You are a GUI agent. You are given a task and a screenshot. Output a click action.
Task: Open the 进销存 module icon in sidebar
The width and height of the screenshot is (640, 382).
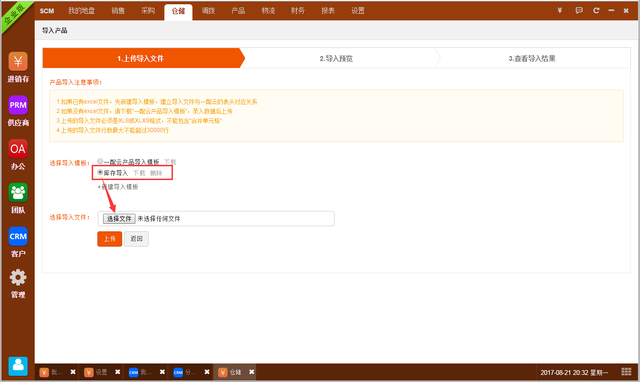tap(18, 61)
